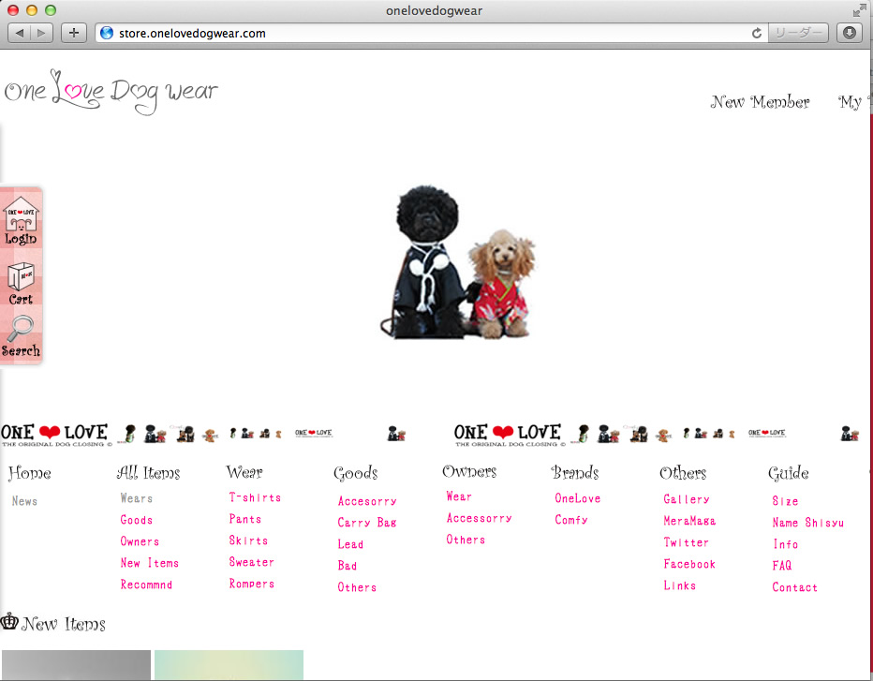Click the New Items link under All Items

coord(149,564)
